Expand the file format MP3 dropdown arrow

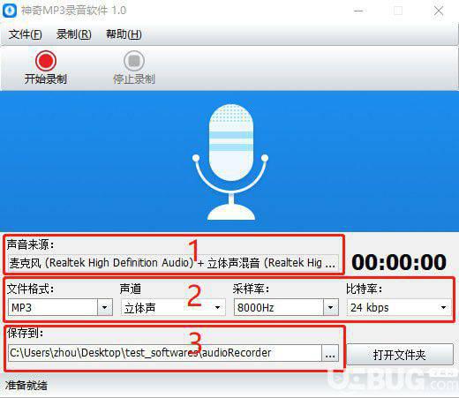[x=105, y=307]
